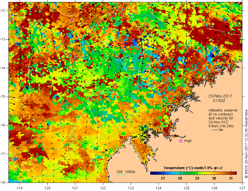Image resolution: width=248 pixels, height=191 pixels.
Task: Click longitude axis label '119'
Action: pos(20,188)
